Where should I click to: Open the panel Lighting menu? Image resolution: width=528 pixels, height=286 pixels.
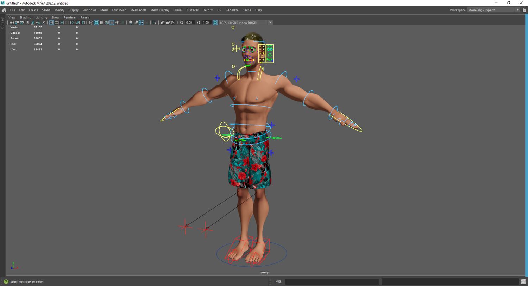(41, 17)
